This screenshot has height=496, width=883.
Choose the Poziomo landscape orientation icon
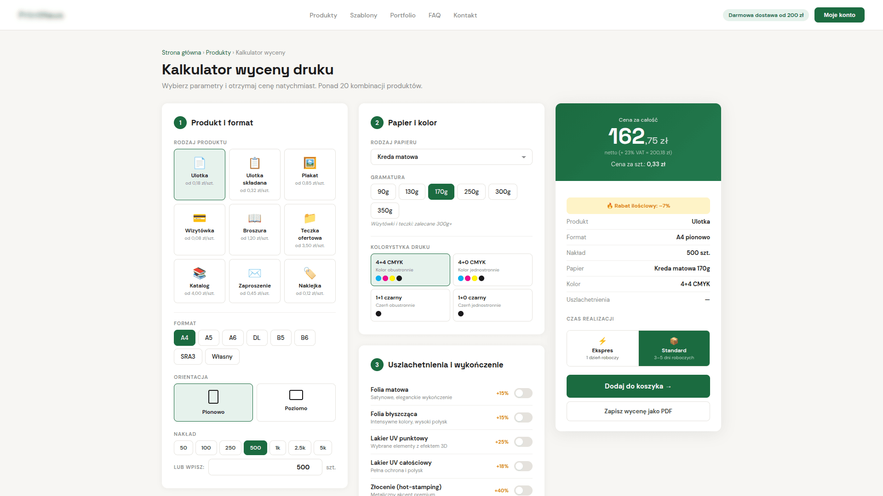(296, 395)
